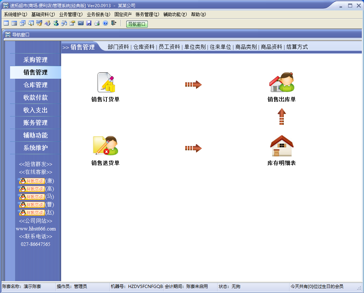Click the 员工资料 top link

point(169,47)
